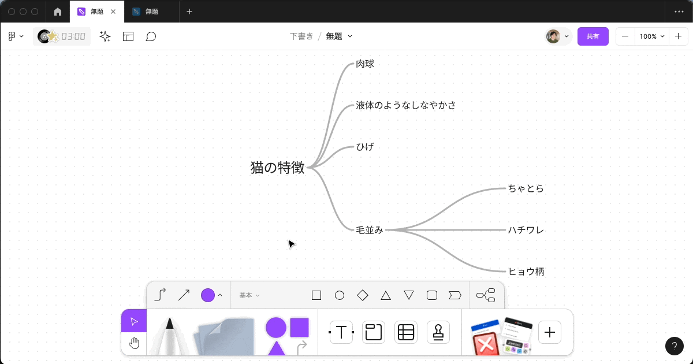Select the straight connector arrow

click(184, 295)
